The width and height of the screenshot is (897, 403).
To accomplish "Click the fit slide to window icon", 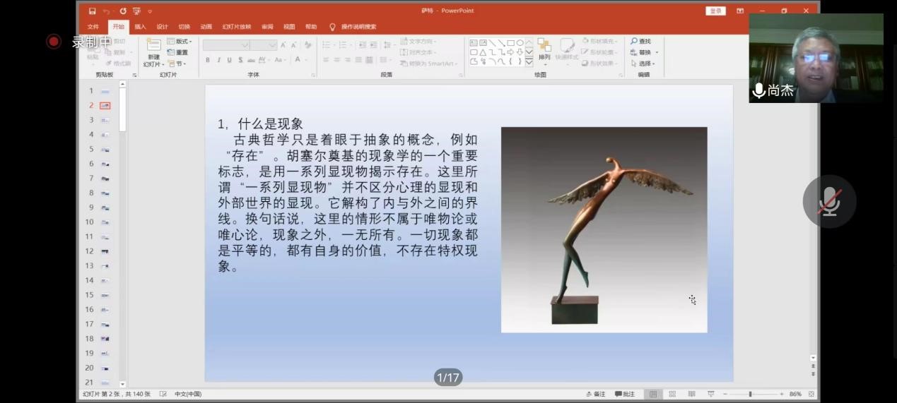I will point(811,394).
